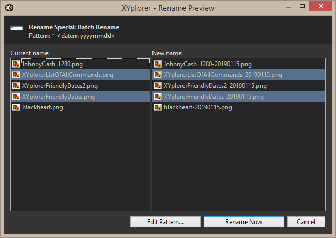The width and height of the screenshot is (336, 238).
Task: Click the Rename Special: Batch Rename heading
Action: 74,27
